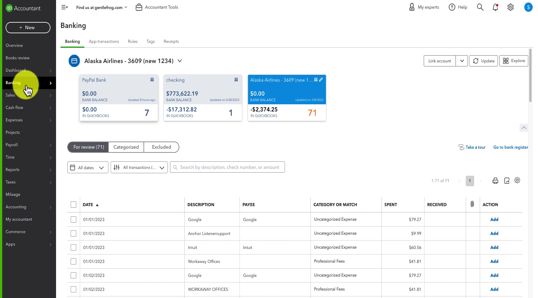Expand the Expenses sidebar submenu
The height and width of the screenshot is (298, 538).
(x=50, y=120)
